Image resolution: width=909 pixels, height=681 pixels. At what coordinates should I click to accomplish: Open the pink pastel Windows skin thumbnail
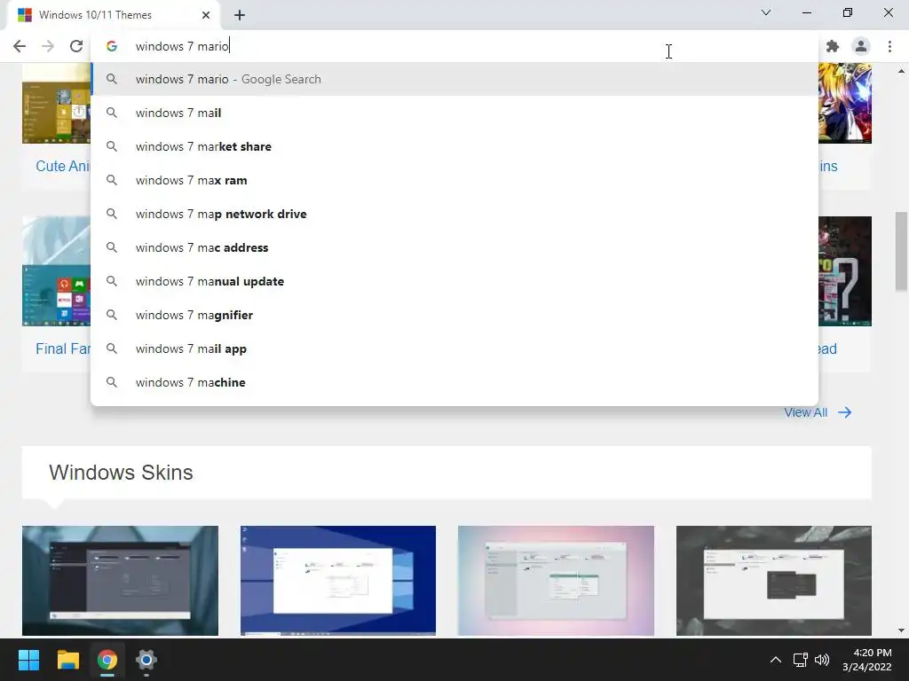[x=556, y=580]
